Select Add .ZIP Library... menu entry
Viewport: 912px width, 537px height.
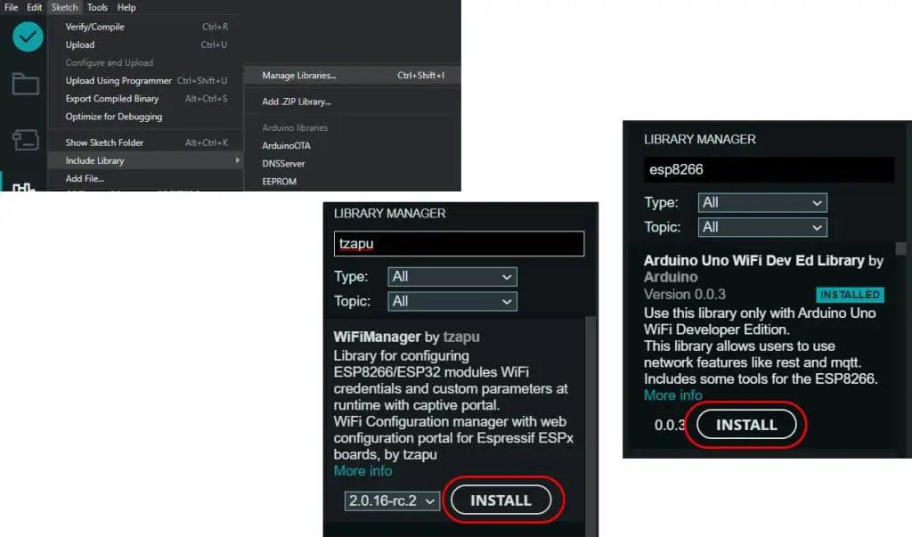click(x=297, y=102)
